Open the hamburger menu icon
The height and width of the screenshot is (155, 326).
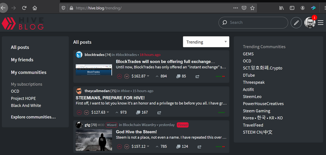(320, 23)
